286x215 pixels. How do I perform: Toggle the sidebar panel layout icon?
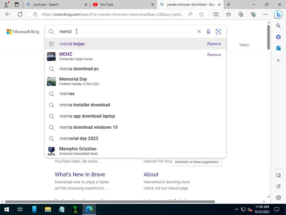click(x=278, y=175)
